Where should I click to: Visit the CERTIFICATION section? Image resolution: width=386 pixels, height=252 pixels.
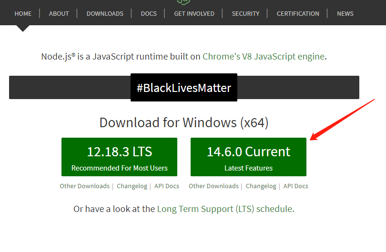[x=298, y=13]
